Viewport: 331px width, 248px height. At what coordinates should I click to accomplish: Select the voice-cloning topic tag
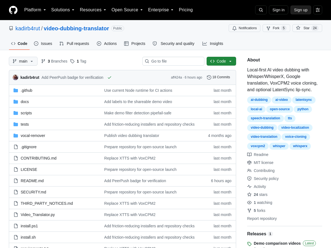click(296, 137)
